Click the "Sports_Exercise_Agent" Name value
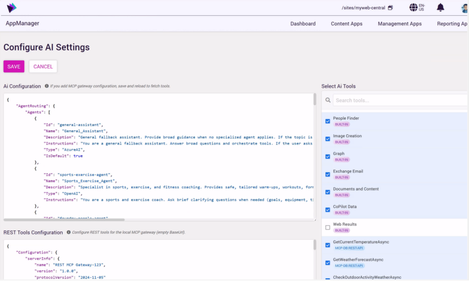Image resolution: width=469 pixels, height=281 pixels. pyautogui.click(x=88, y=181)
